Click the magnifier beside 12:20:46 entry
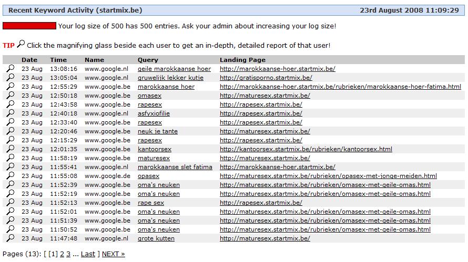Screen dimensions: 468x262 pyautogui.click(x=10, y=131)
